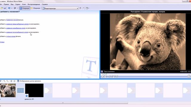Toggle the Сборники collections pane button
The image size is (191, 107).
coord(36,8)
